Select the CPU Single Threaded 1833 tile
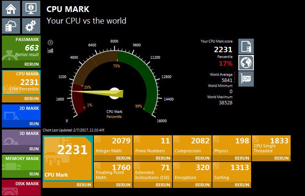This screenshot has height=196, width=305. tap(271, 145)
